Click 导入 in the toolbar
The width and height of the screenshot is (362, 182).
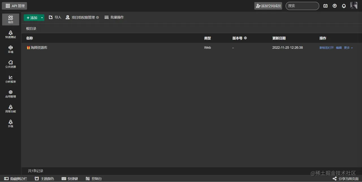(55, 17)
